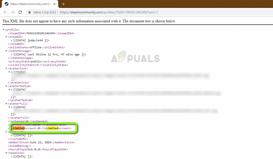The width and height of the screenshot is (273, 159).
Task: Click the Valve Corp [US] certificate label
Action: coord(45,12)
